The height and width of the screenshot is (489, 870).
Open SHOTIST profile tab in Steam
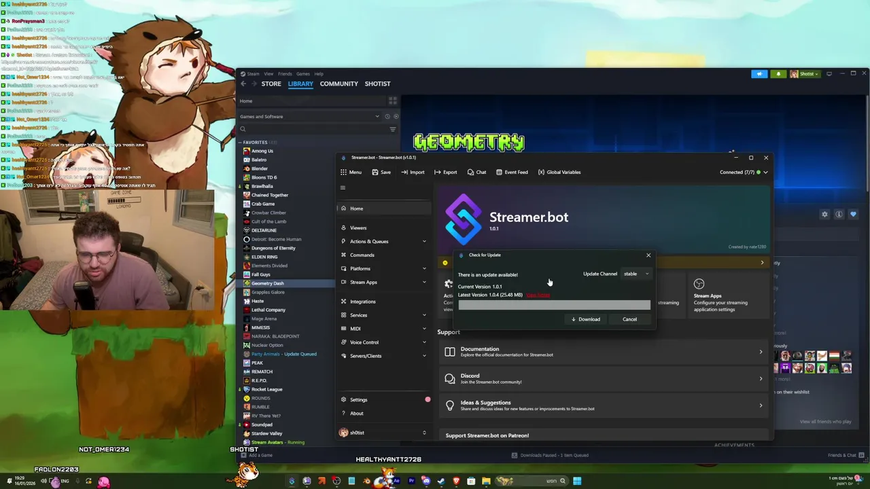pyautogui.click(x=377, y=84)
